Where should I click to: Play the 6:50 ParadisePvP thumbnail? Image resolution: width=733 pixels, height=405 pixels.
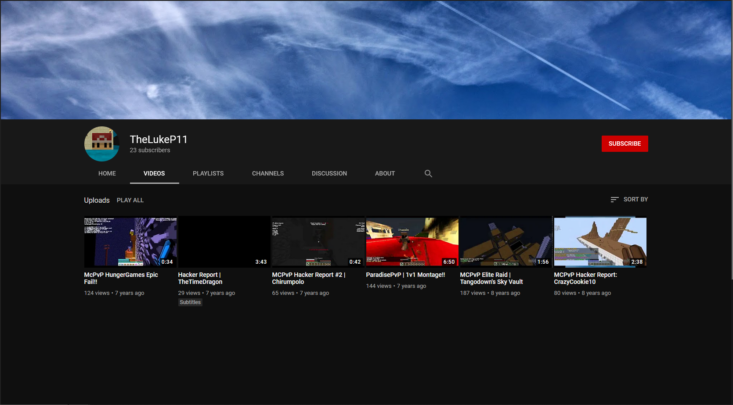point(412,242)
